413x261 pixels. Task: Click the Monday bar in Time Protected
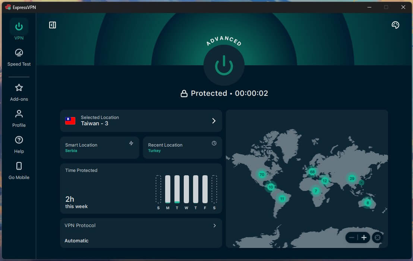click(167, 189)
